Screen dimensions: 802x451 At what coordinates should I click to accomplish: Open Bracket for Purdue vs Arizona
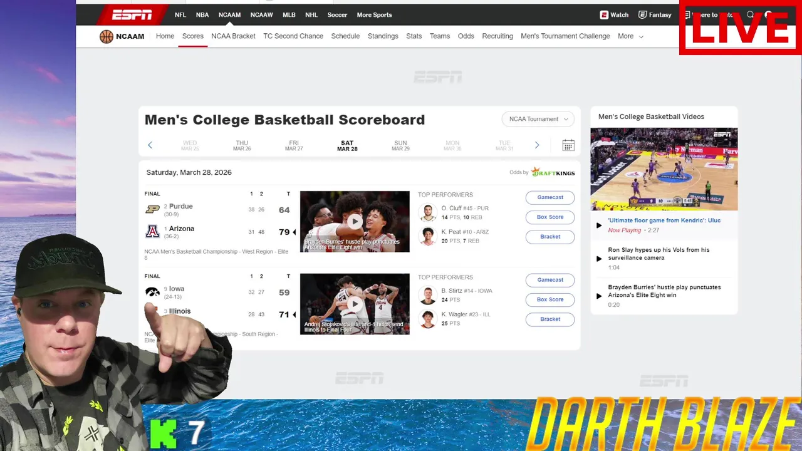[550, 237]
